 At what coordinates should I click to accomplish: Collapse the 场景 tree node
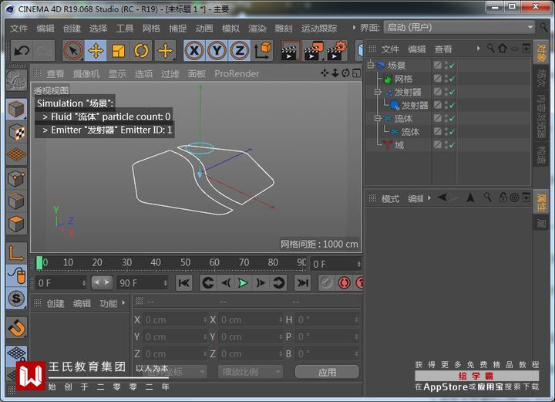point(371,65)
